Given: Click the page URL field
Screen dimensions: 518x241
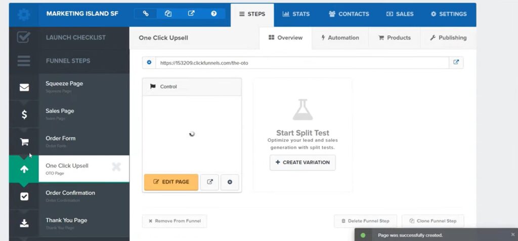Looking at the screenshot, I should tap(303, 63).
